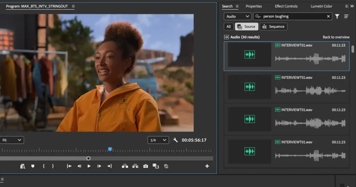Toggle the Source search filter
This screenshot has height=187, width=356.
246,26
